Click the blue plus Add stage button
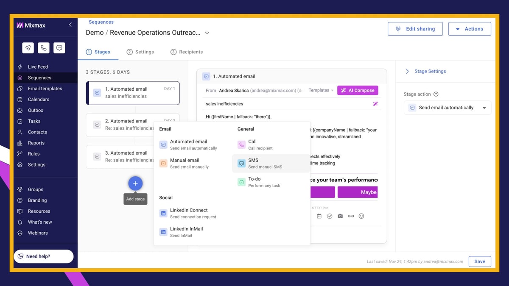The image size is (509, 286). point(135,183)
